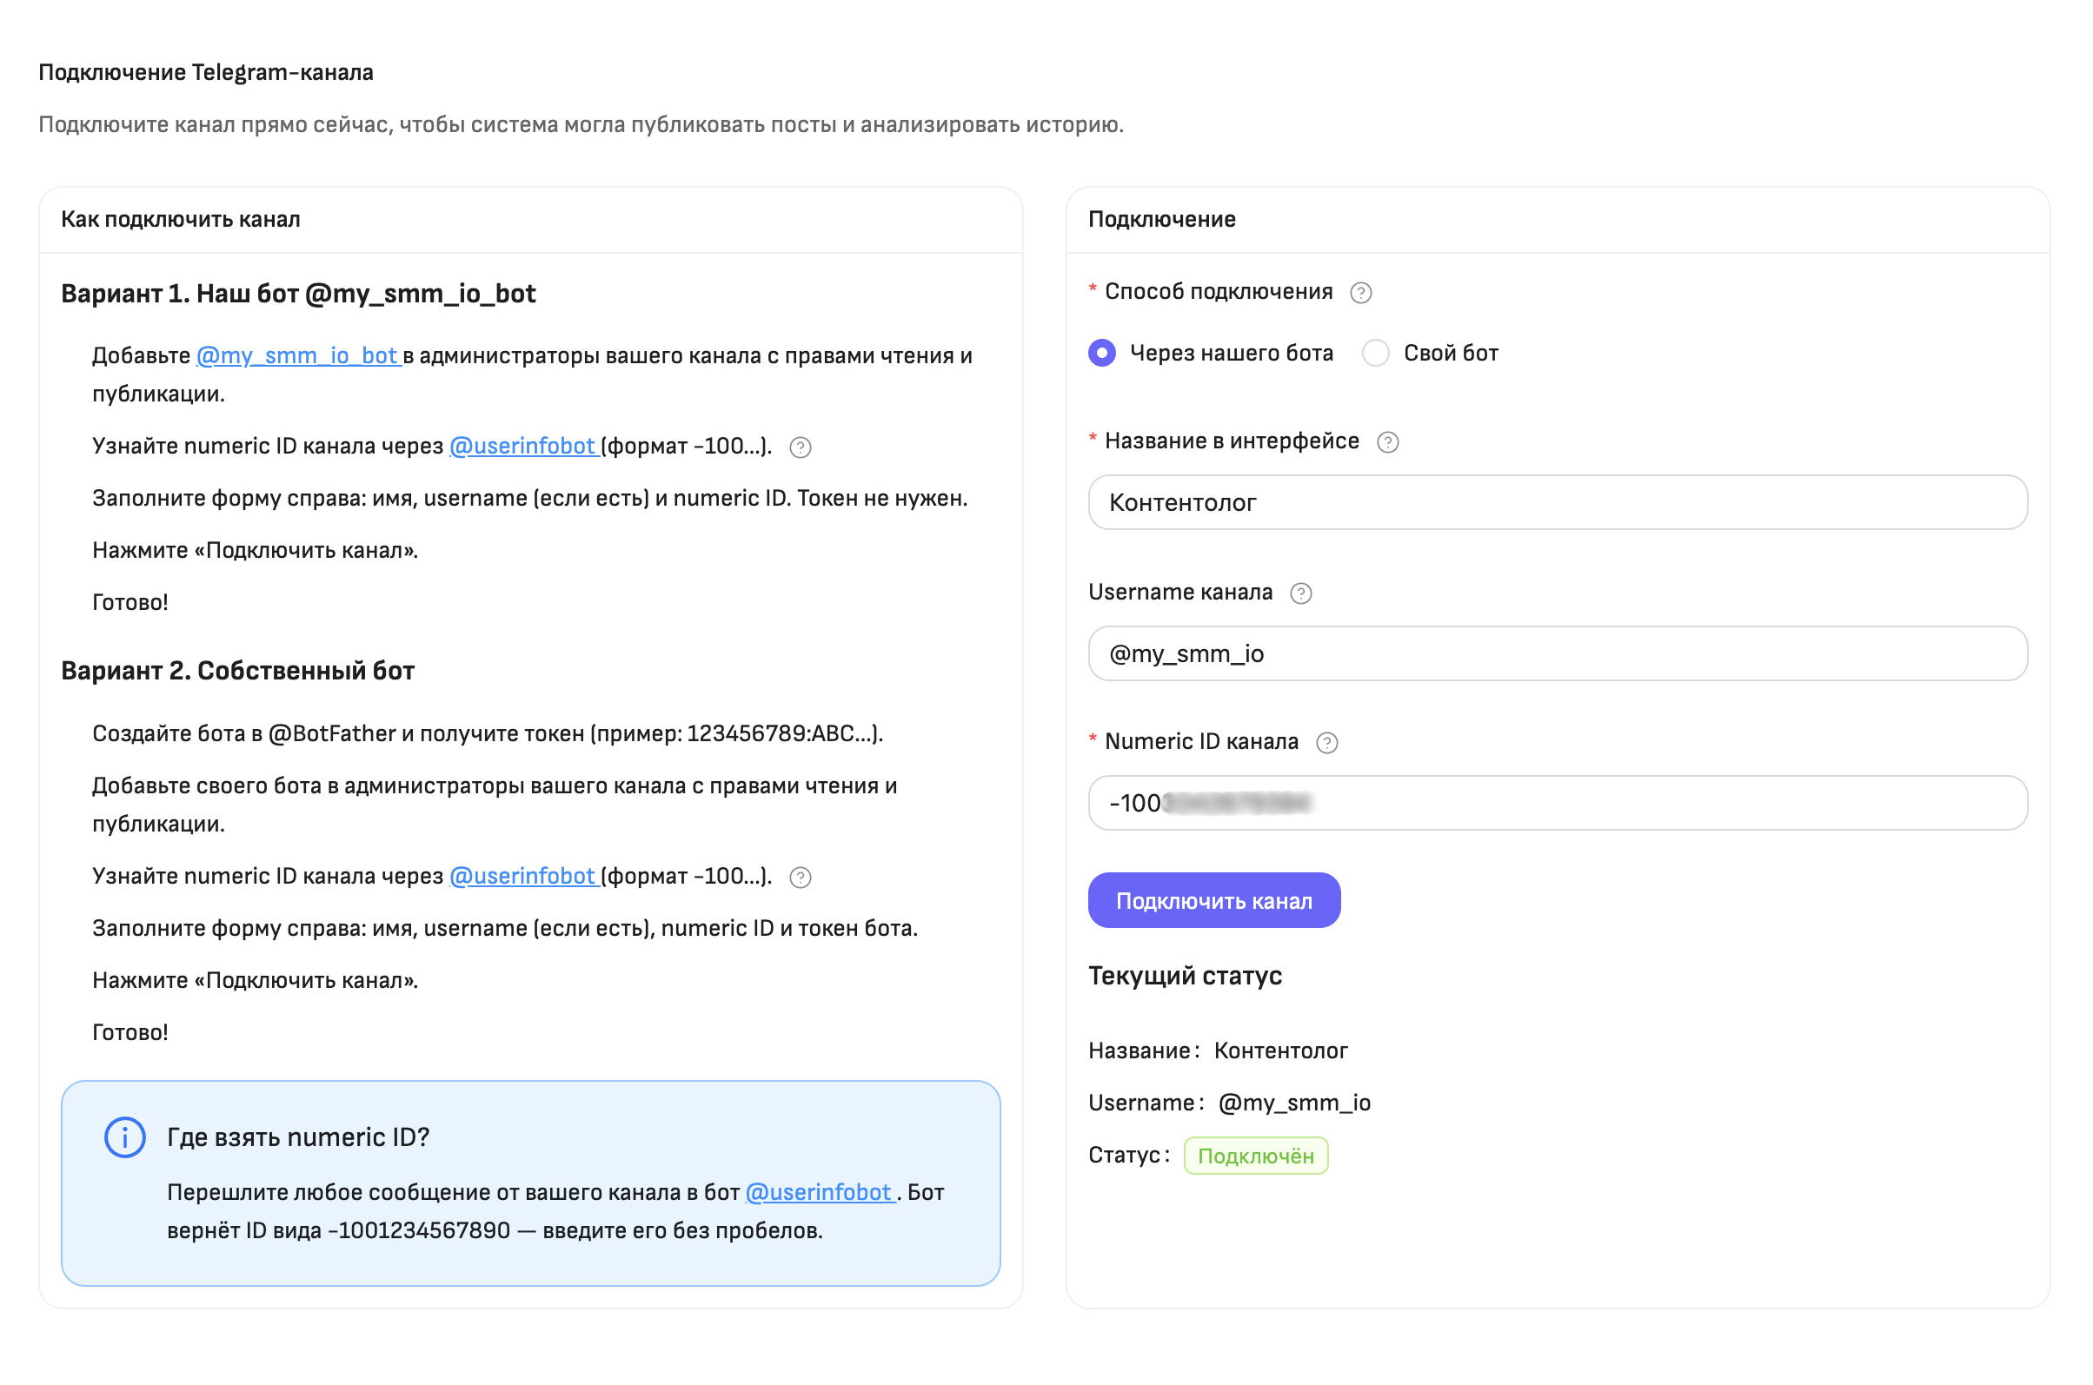Click the help icon next to Numeric ID канала
Screen dimensions: 2093x1385
coord(1326,742)
